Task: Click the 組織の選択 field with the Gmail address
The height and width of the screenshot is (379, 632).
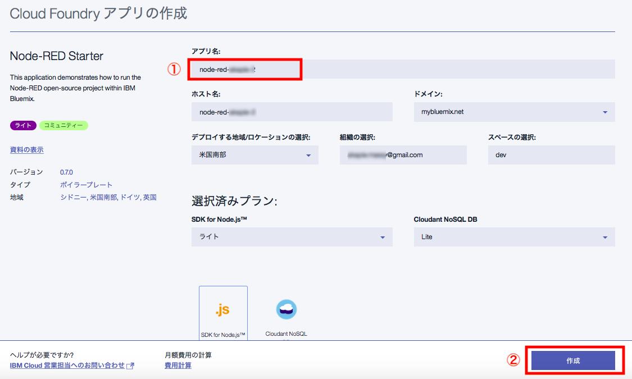Action: click(x=403, y=154)
